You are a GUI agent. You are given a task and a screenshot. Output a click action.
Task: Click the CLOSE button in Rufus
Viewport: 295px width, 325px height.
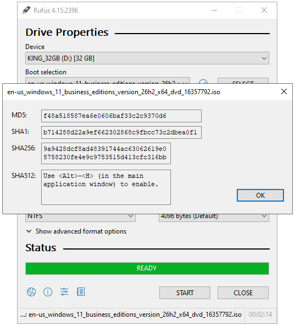(243, 293)
